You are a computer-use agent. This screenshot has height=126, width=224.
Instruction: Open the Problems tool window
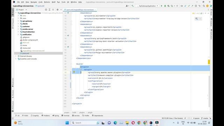point(45,115)
